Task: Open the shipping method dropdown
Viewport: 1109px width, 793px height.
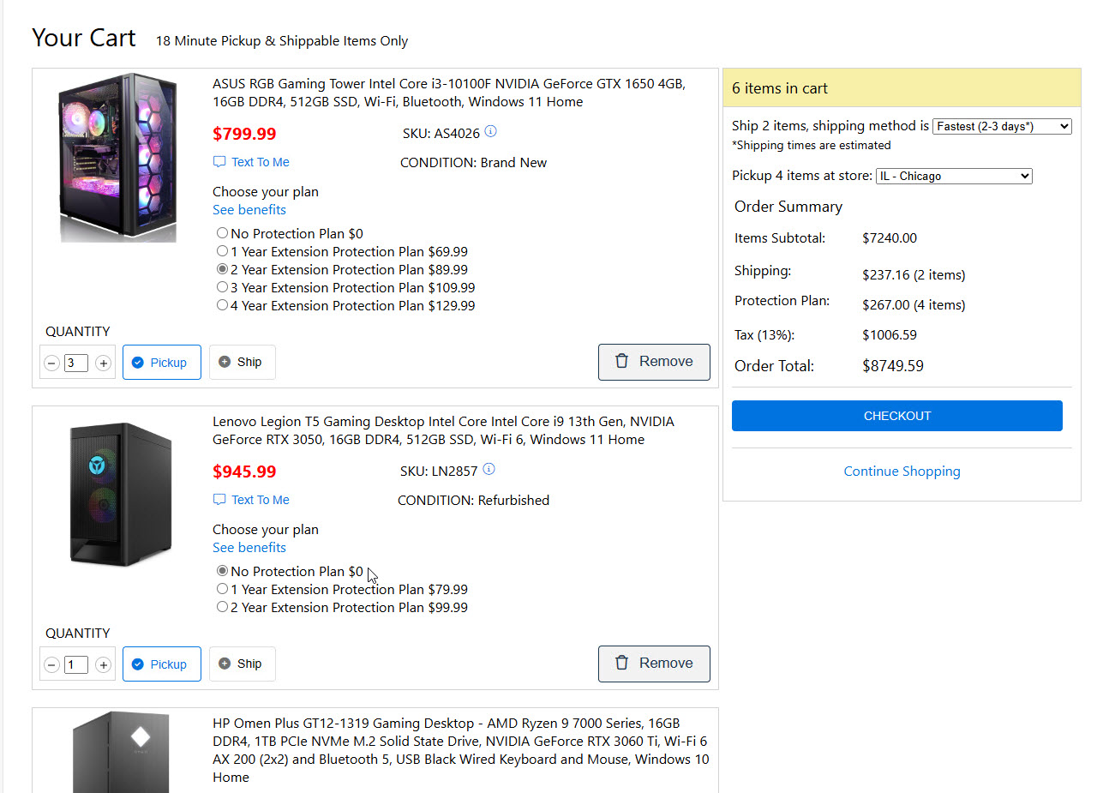Action: pyautogui.click(x=1001, y=126)
